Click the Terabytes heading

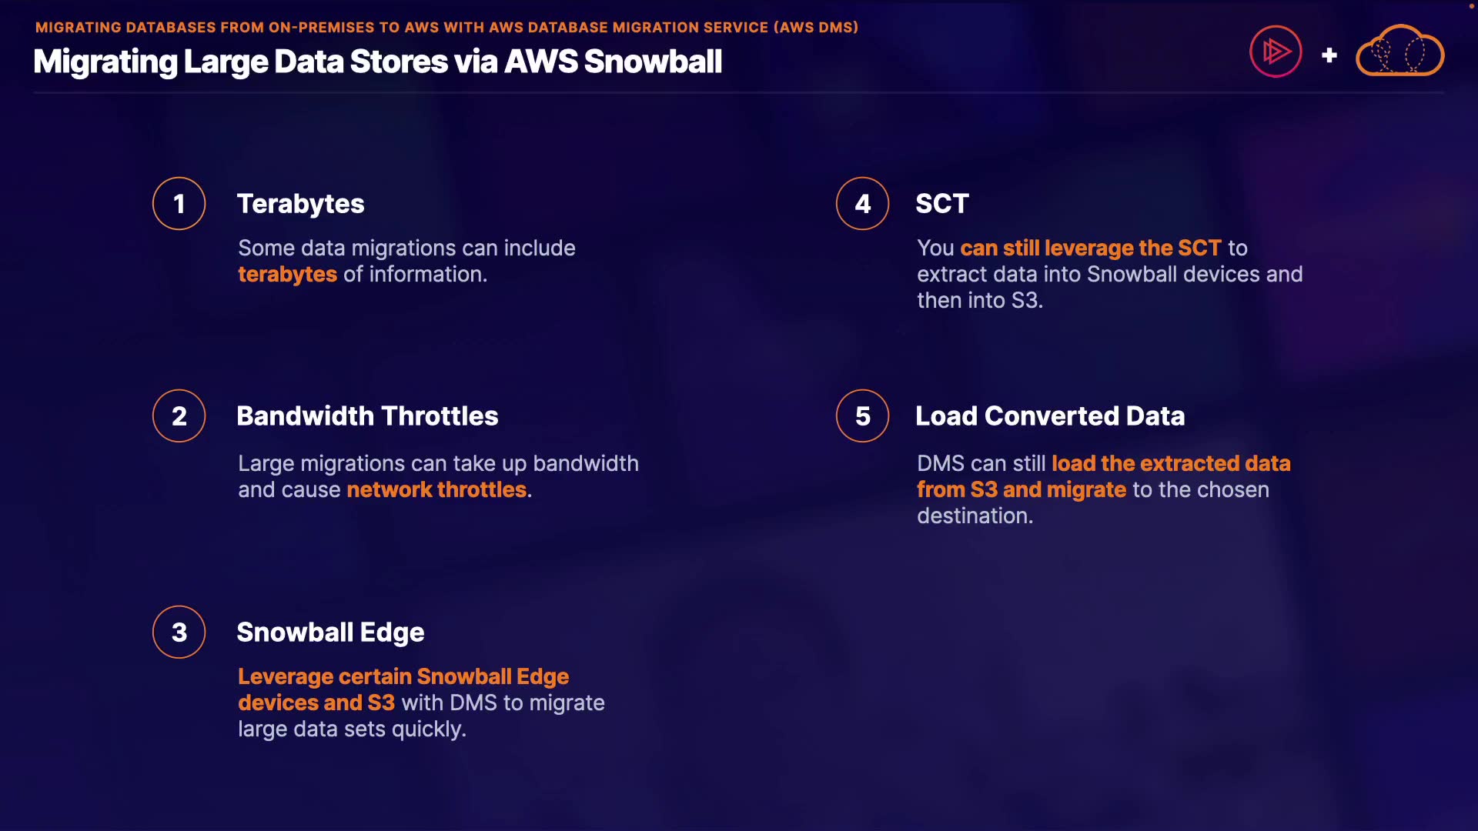point(300,204)
